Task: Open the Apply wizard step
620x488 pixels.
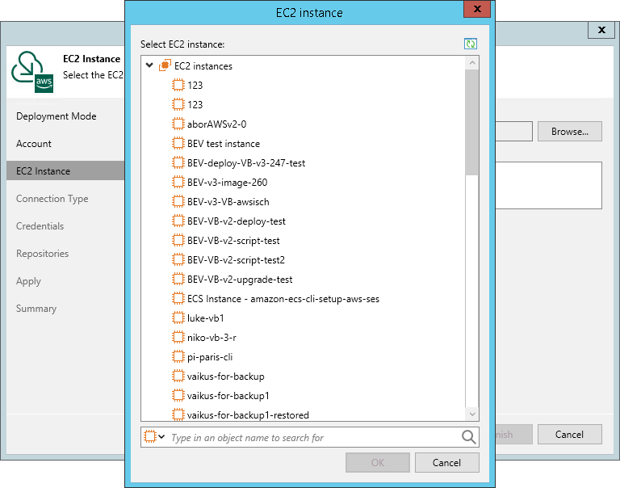Action: [28, 281]
